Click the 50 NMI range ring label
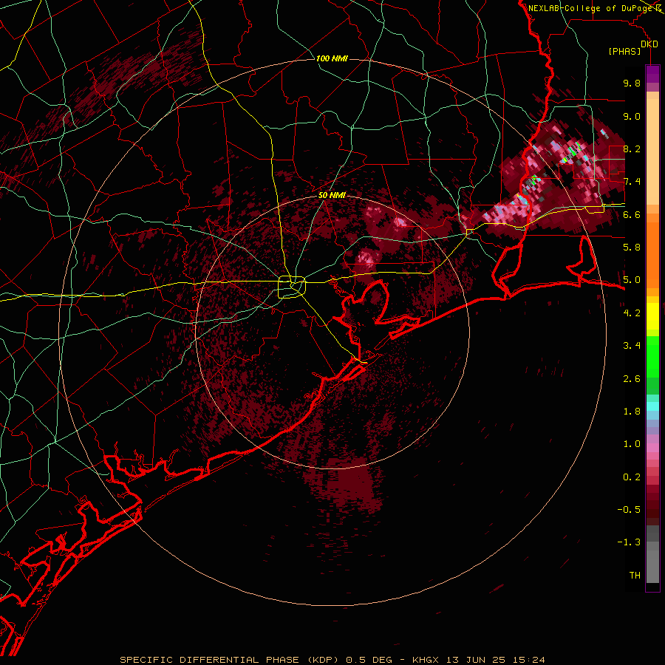The height and width of the screenshot is (665, 665). (332, 195)
